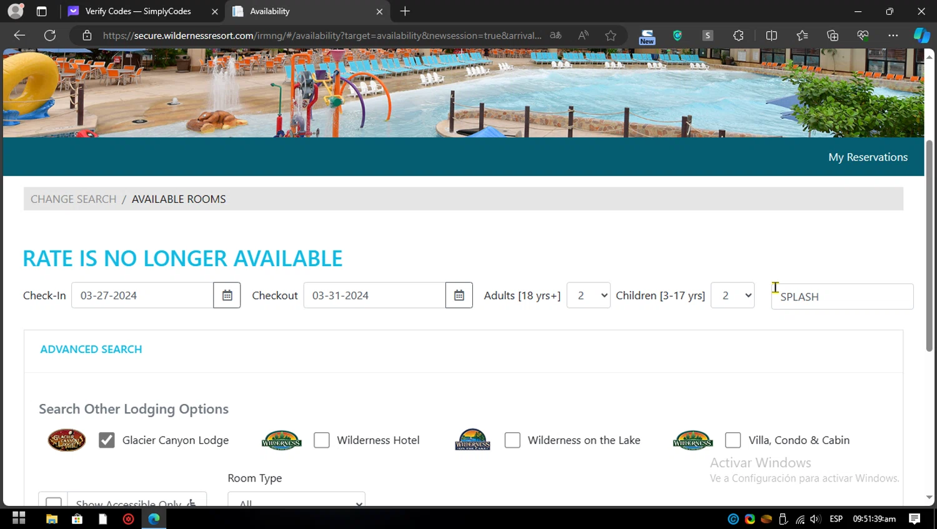
Task: Toggle split screen view icon
Action: (771, 36)
